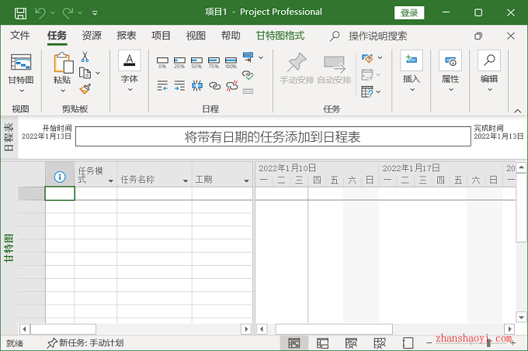The height and width of the screenshot is (351, 528).
Task: Expand the 甘特图 view dropdown arrow
Action: pos(22,91)
